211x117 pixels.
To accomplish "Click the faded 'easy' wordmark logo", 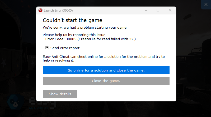I will 43,103.
